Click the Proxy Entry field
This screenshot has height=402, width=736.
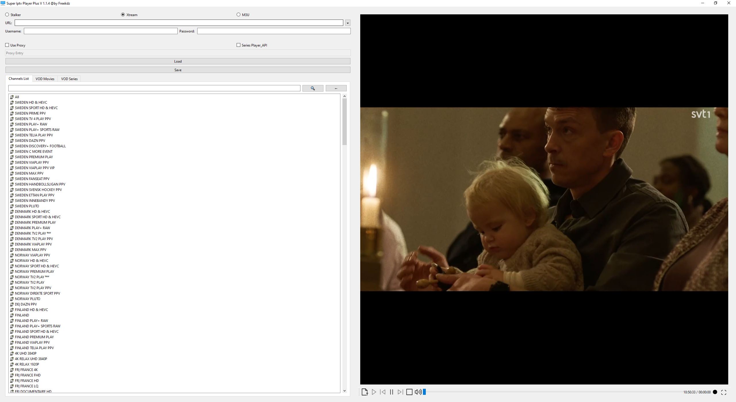(x=178, y=53)
